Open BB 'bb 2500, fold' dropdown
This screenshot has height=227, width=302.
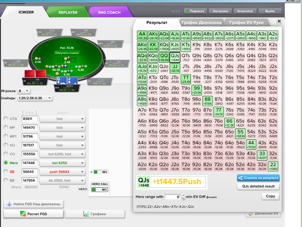(x=63, y=180)
